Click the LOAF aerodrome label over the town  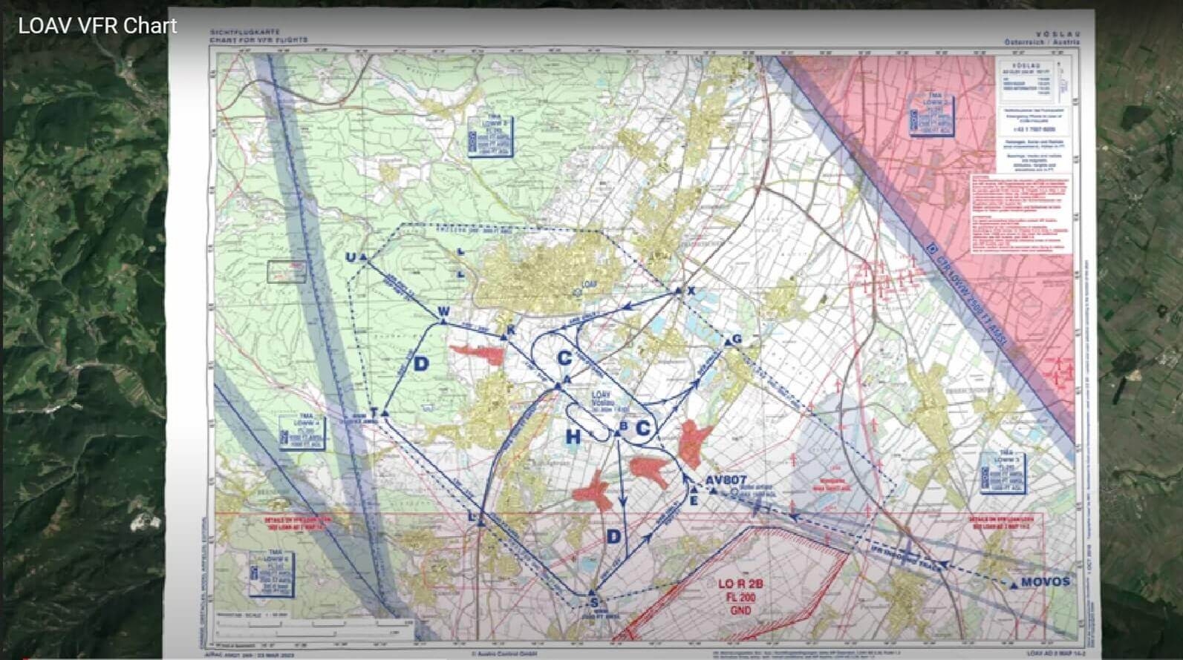[590, 284]
